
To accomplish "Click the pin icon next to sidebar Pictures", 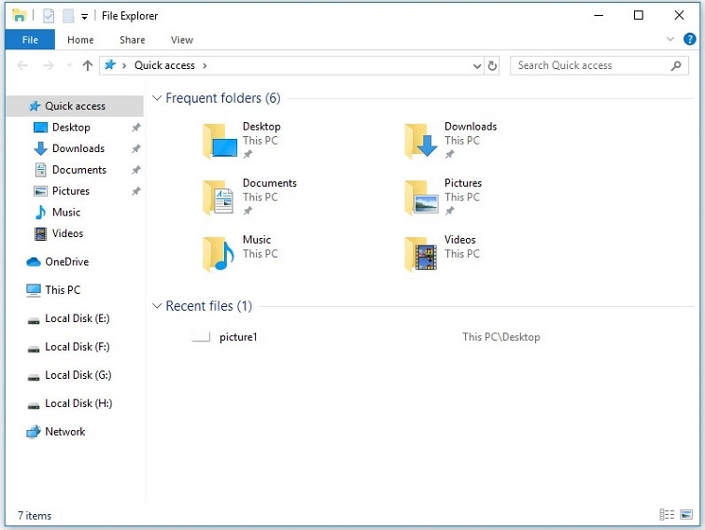I will coord(135,191).
